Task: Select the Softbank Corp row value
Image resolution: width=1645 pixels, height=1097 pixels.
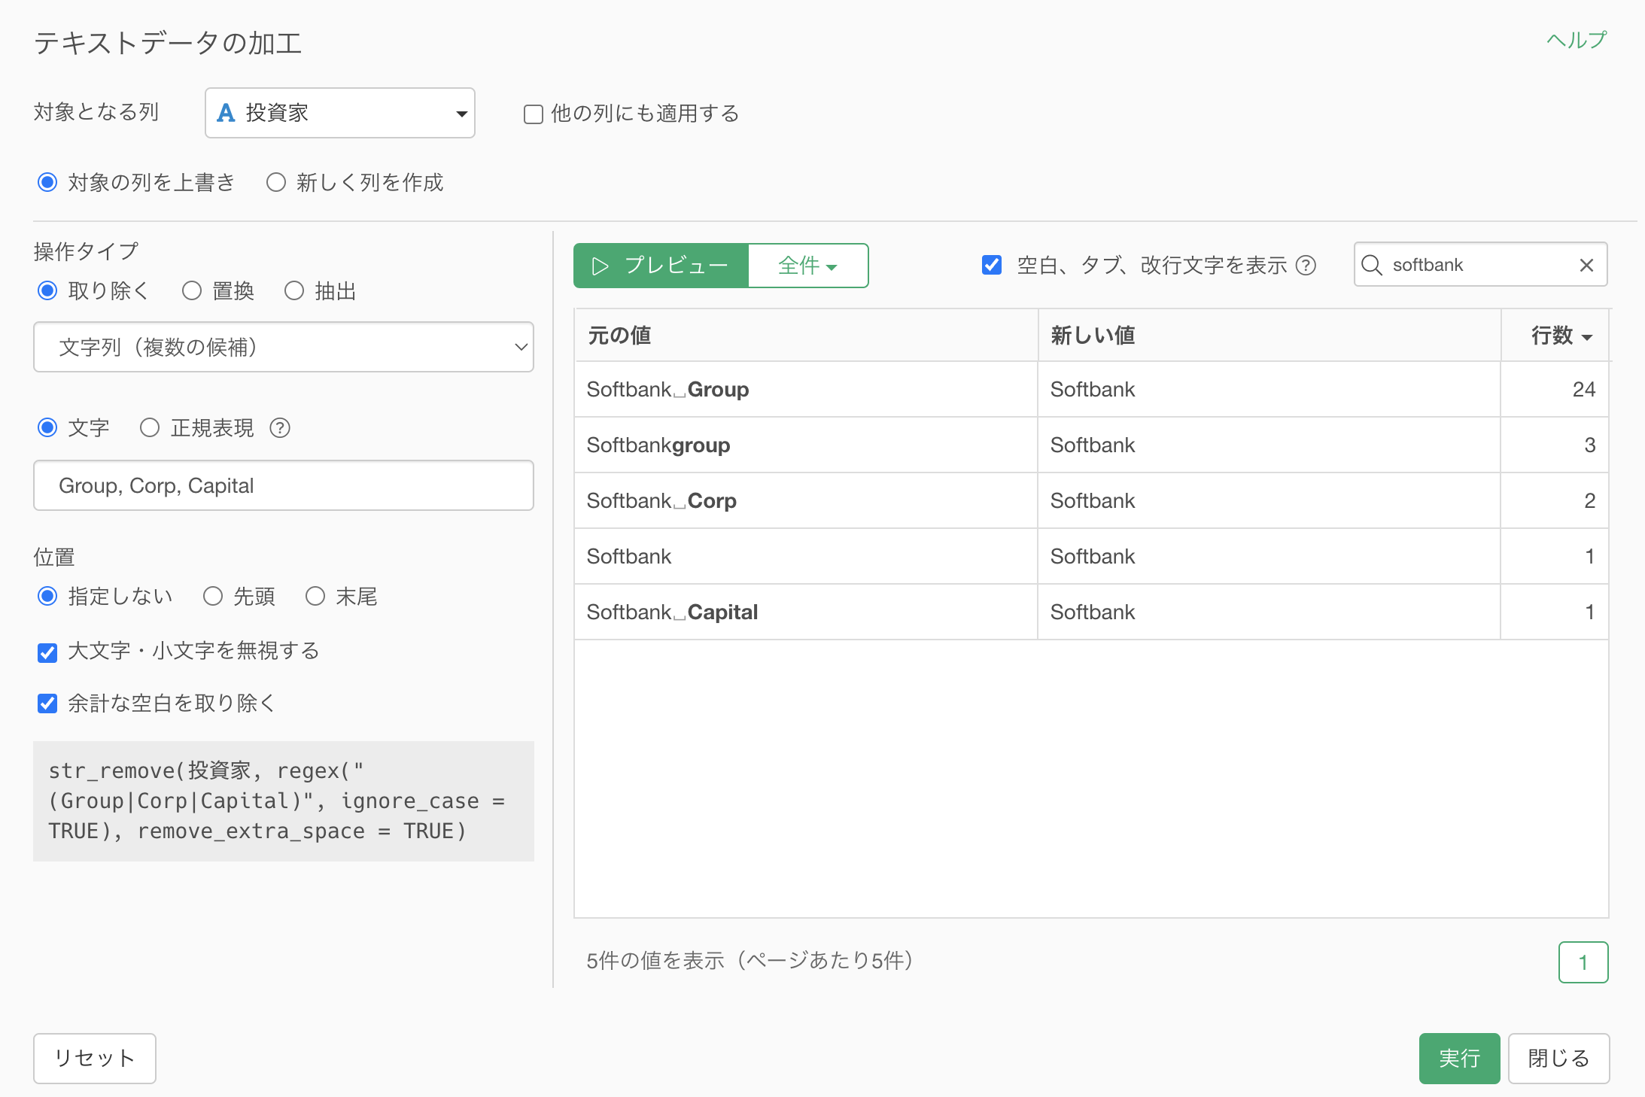Action: click(661, 501)
